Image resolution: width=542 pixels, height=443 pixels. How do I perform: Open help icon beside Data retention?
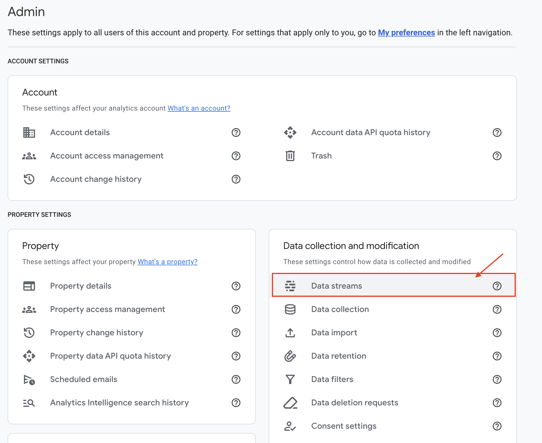(497, 356)
